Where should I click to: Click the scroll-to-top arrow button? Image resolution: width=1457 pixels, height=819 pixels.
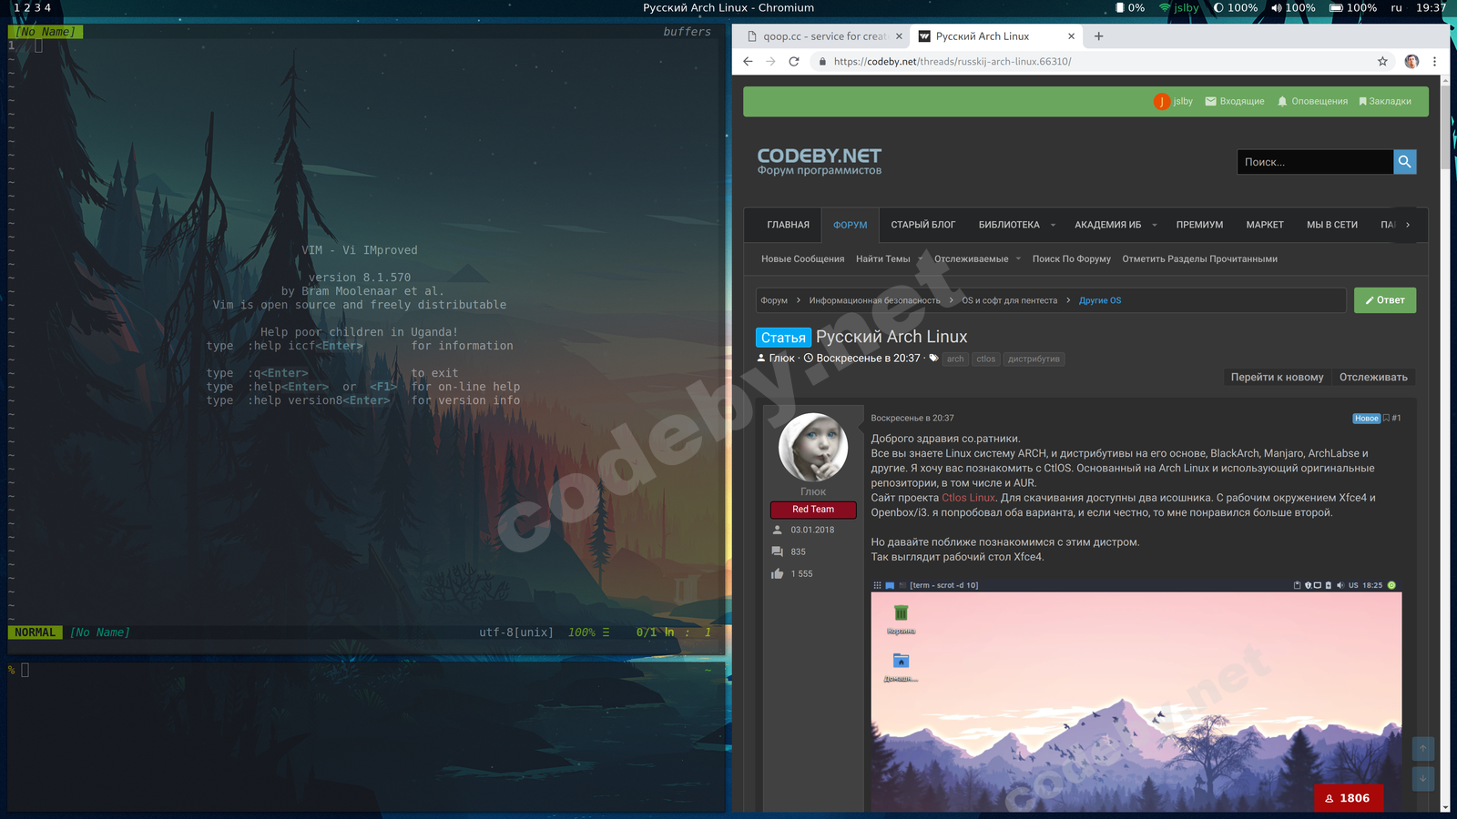pyautogui.click(x=1423, y=749)
